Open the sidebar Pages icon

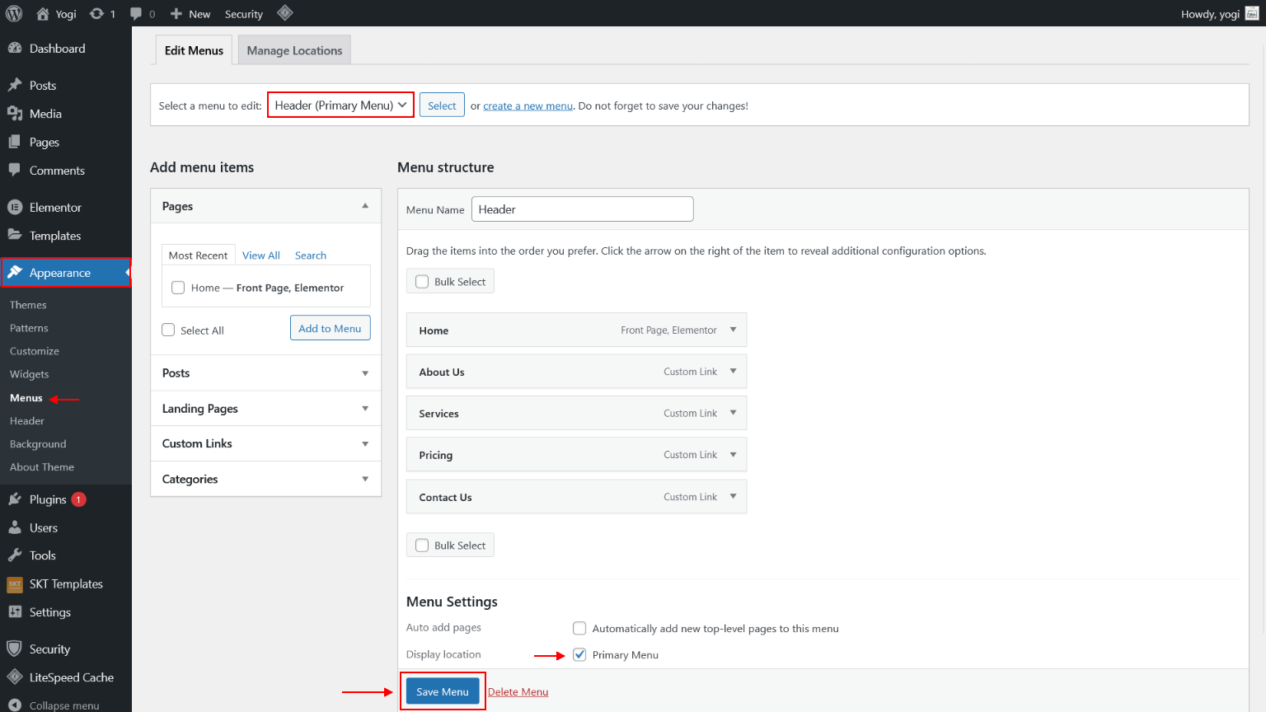(x=15, y=142)
